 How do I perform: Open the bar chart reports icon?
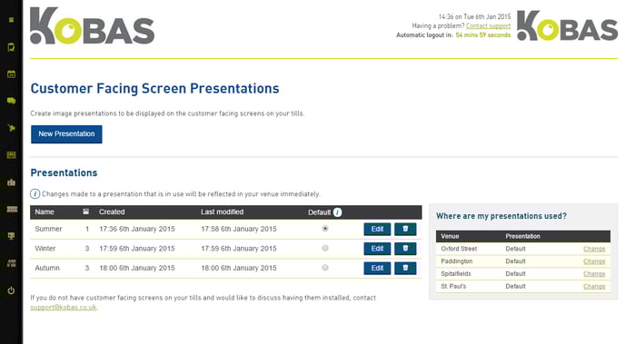[x=11, y=182]
